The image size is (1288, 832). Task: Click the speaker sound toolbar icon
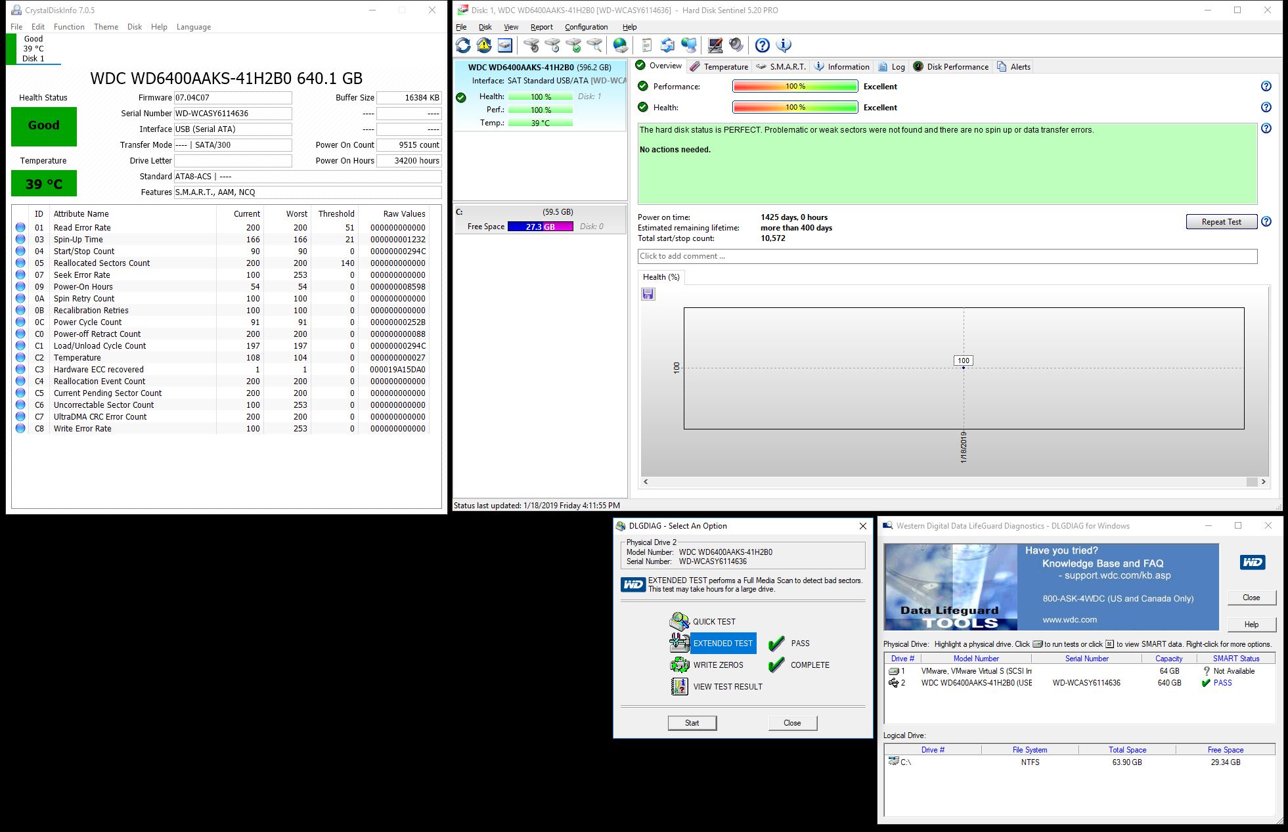click(736, 45)
